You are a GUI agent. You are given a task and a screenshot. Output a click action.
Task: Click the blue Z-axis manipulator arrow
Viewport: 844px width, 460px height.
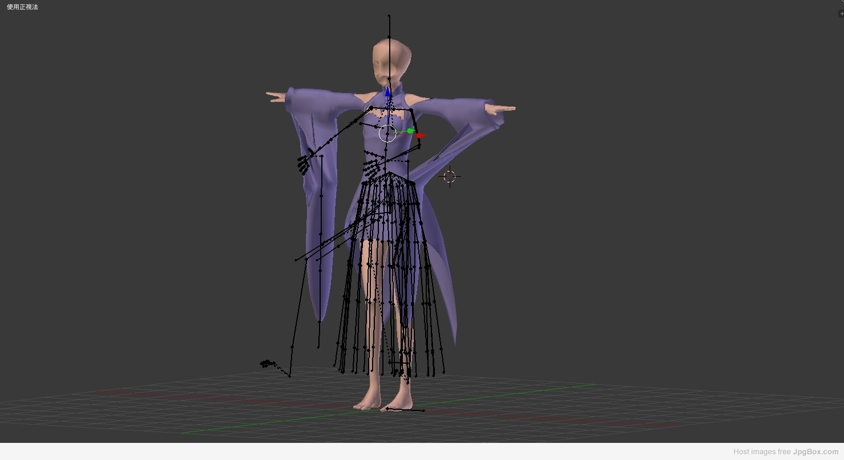[x=388, y=92]
